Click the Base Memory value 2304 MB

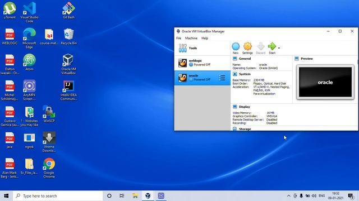[x=259, y=80]
